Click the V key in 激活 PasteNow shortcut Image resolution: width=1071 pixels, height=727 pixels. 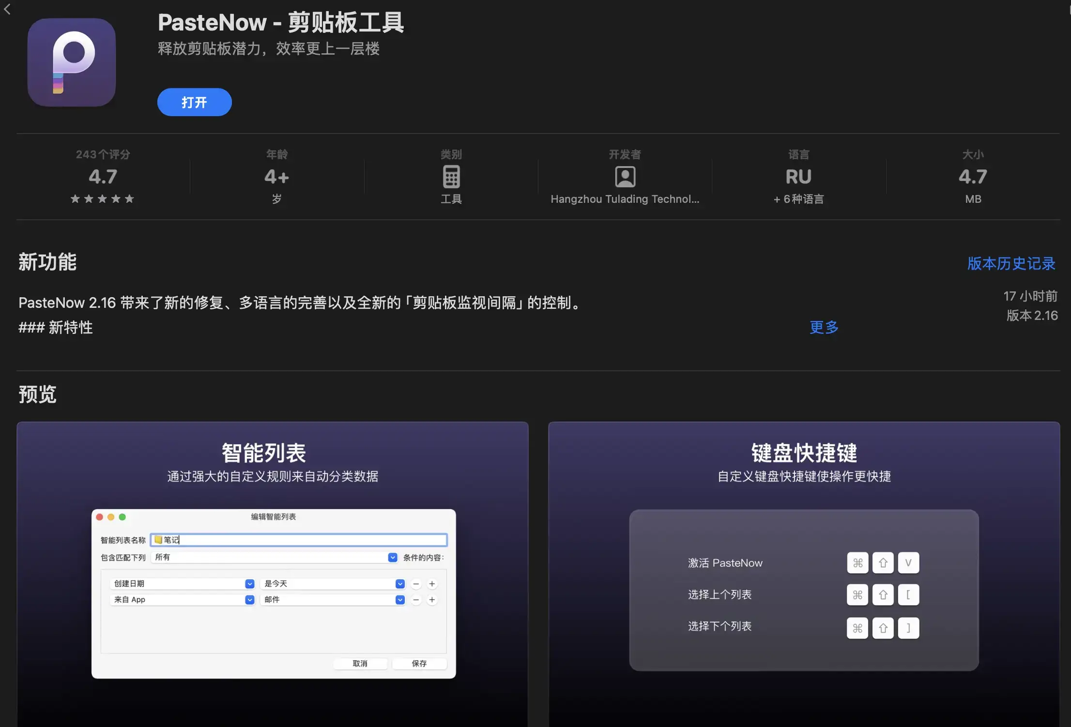908,563
